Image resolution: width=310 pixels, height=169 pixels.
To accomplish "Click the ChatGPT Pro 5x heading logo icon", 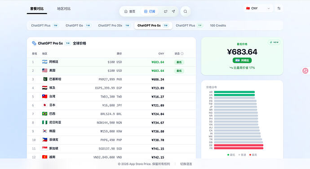I will 34,43.
